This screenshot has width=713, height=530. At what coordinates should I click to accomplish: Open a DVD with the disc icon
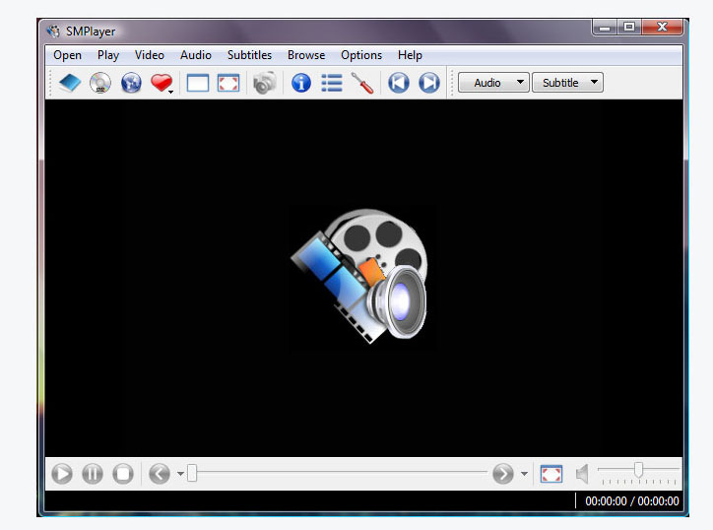click(x=100, y=83)
